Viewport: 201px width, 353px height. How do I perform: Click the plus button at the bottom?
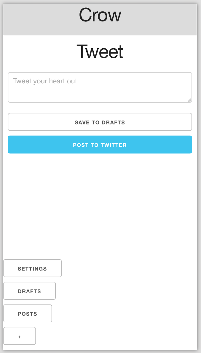click(x=20, y=336)
